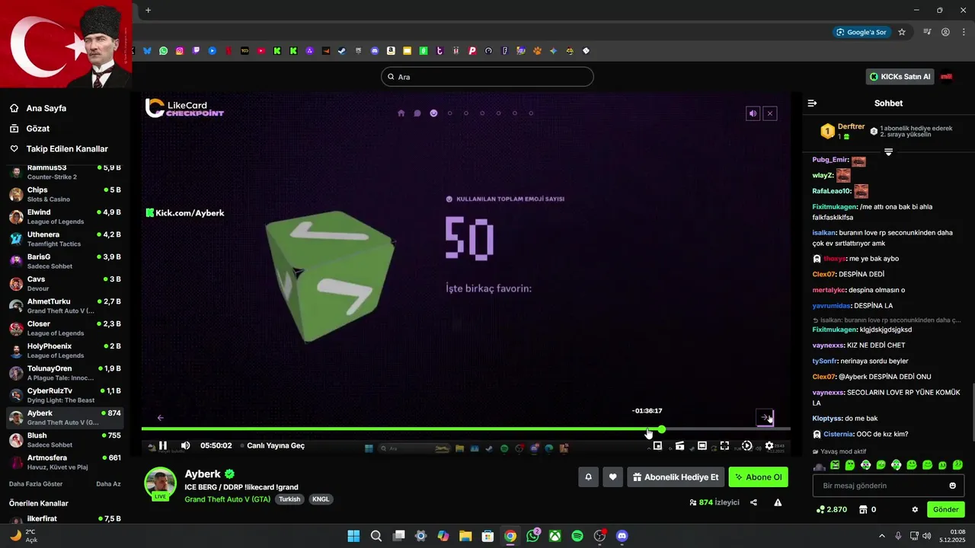Open Uthenera channel in sidebar

(x=65, y=239)
